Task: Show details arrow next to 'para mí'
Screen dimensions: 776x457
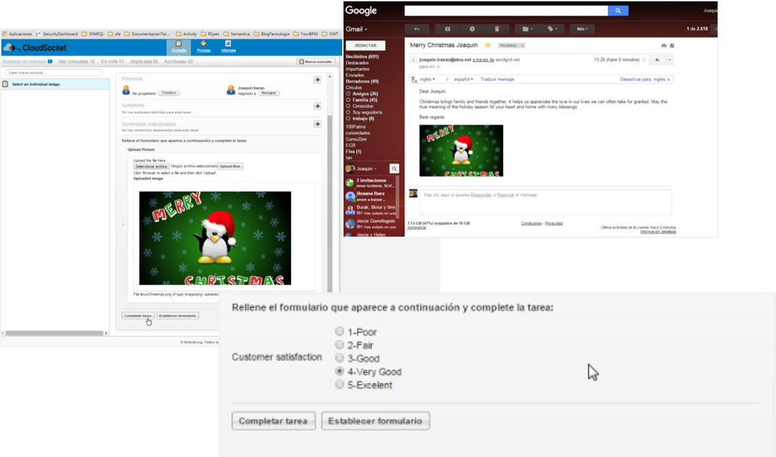Action: tap(438, 66)
